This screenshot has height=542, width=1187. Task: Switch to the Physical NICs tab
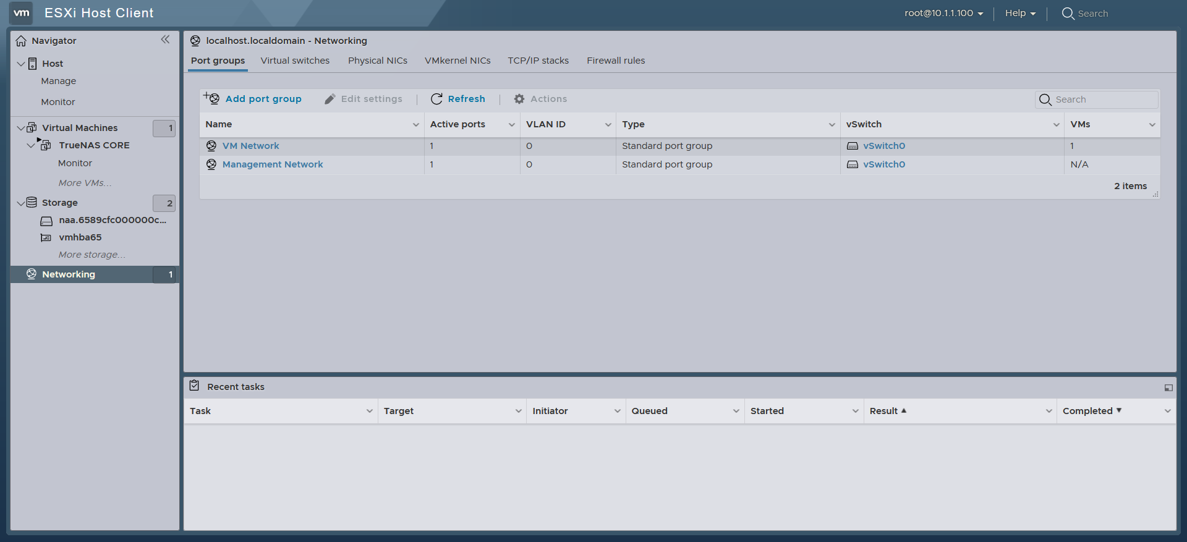[x=378, y=61]
